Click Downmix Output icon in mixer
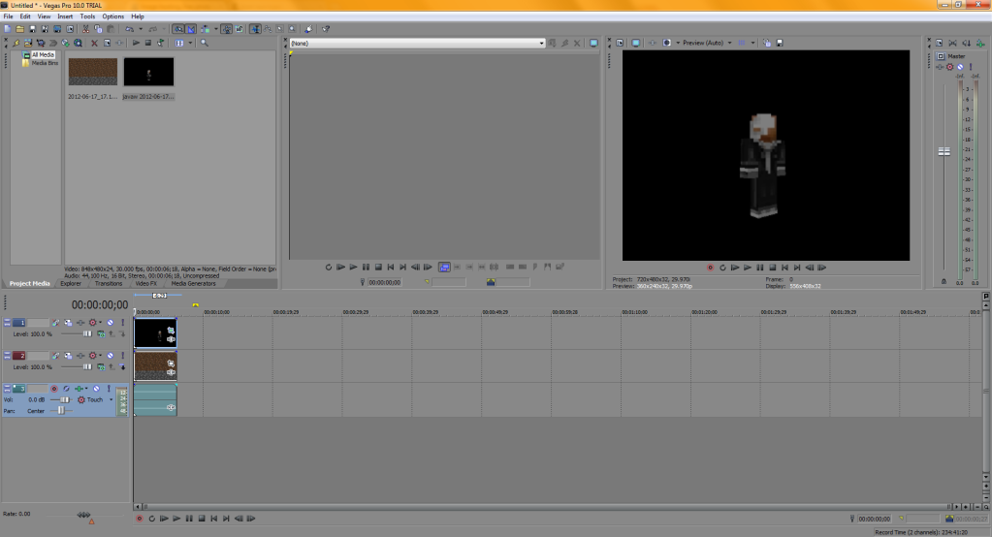This screenshot has width=992, height=537. [x=953, y=43]
